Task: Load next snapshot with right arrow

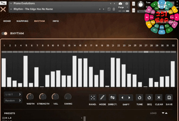Action: click(104, 9)
